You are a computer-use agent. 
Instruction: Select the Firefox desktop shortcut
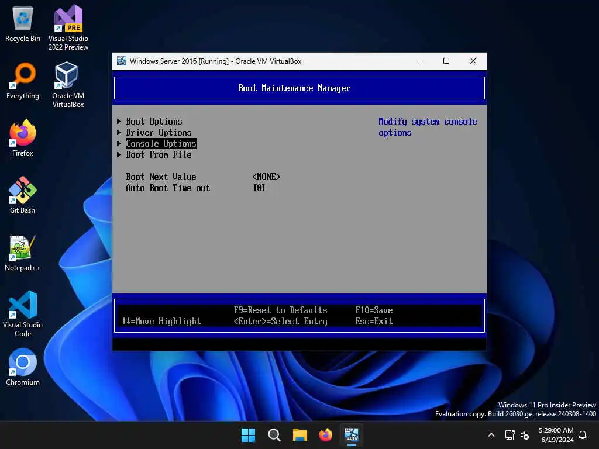click(23, 138)
